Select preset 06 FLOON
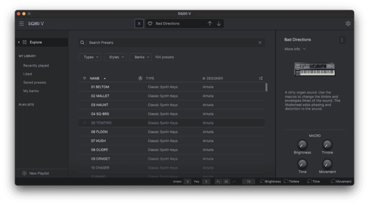 click(x=172, y=132)
